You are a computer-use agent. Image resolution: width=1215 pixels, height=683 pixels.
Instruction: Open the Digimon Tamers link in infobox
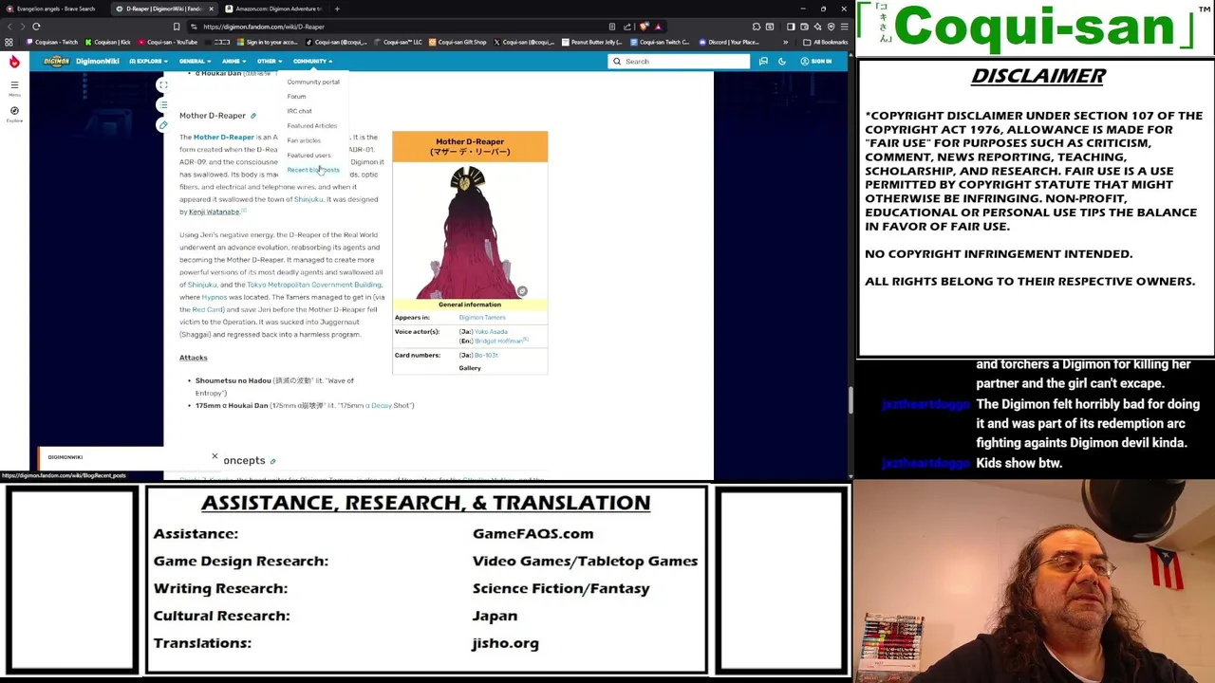point(482,318)
